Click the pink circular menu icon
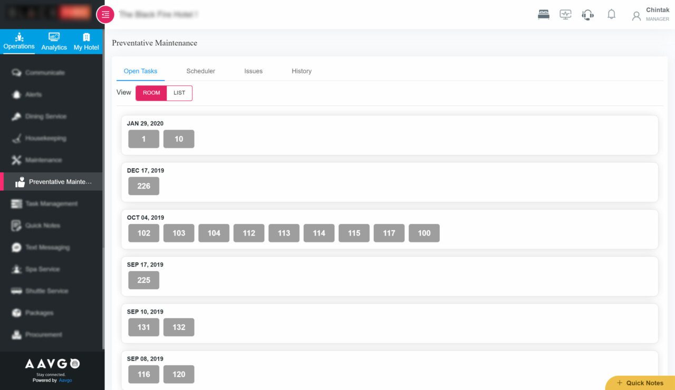 (x=105, y=15)
